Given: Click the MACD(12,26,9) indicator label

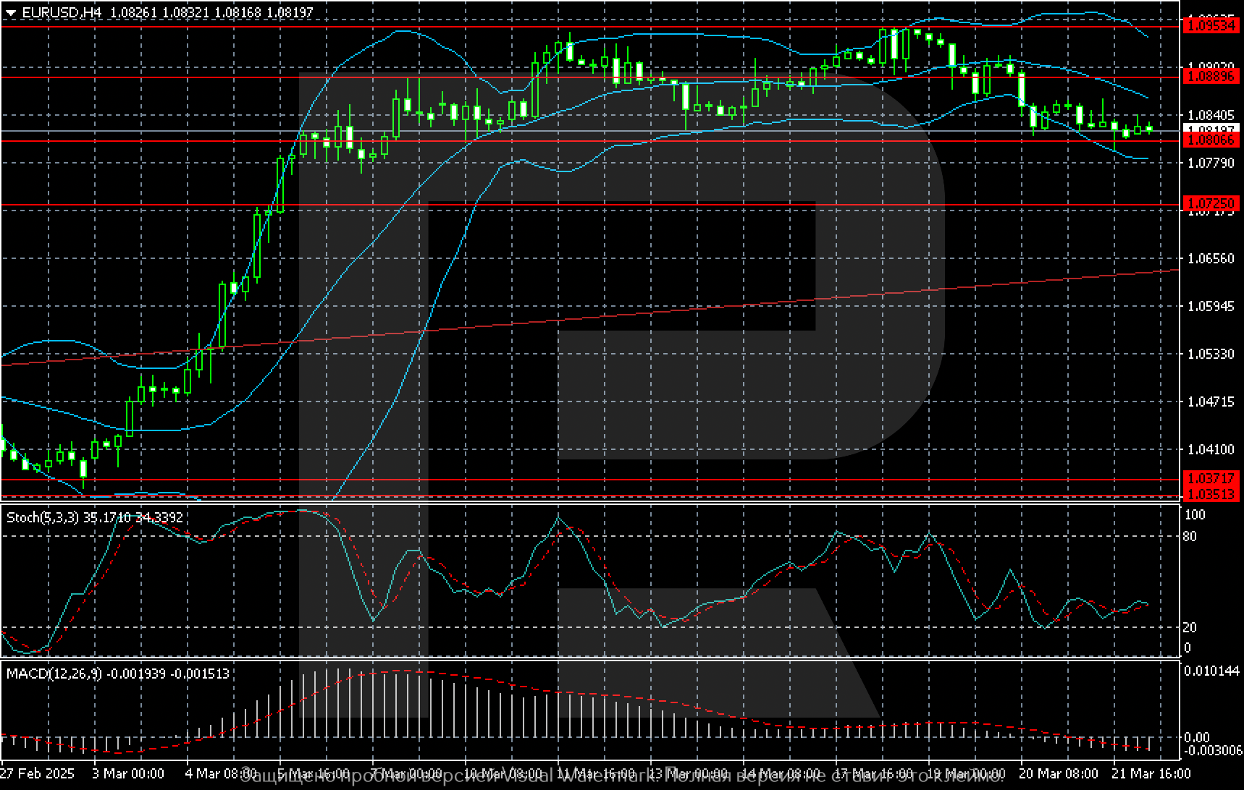Looking at the screenshot, I should (x=55, y=674).
